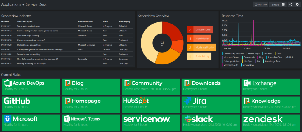Toggle the Downloads series in chart legend
The width and height of the screenshot is (302, 132).
pyautogui.click(x=248, y=57)
